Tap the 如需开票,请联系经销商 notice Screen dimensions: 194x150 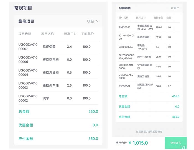149,132
